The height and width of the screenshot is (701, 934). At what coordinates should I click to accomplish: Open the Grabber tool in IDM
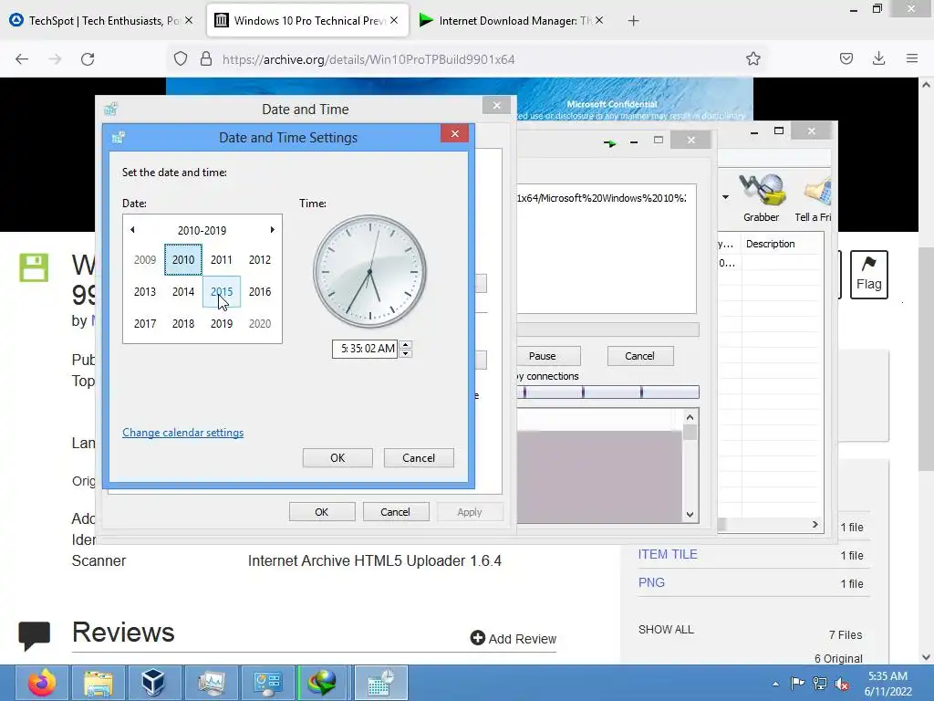tap(761, 198)
